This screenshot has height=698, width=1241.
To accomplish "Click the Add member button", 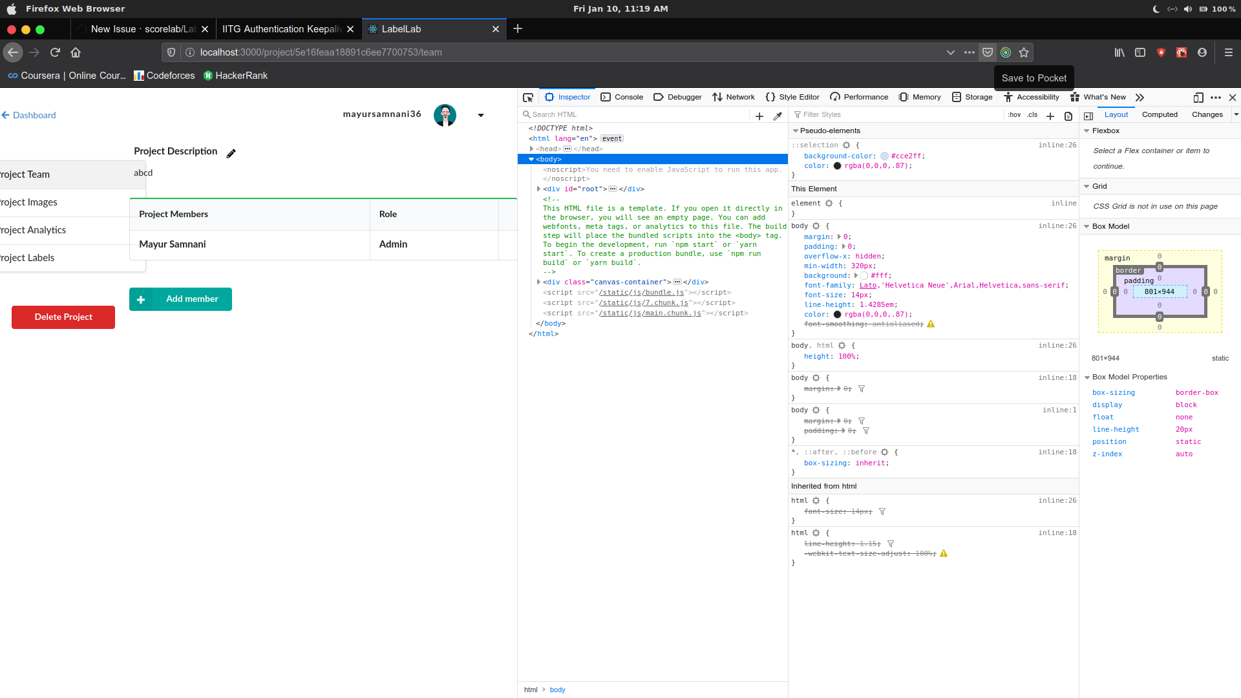I will 180,299.
